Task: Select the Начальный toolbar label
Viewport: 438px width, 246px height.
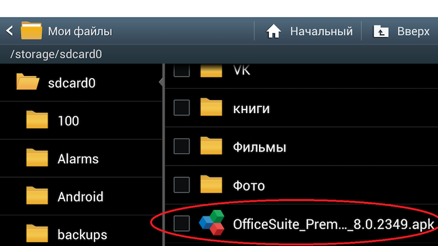Action: coord(321,31)
